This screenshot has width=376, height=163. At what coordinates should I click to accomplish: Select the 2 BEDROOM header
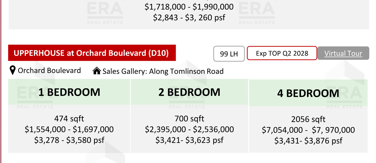[189, 92]
